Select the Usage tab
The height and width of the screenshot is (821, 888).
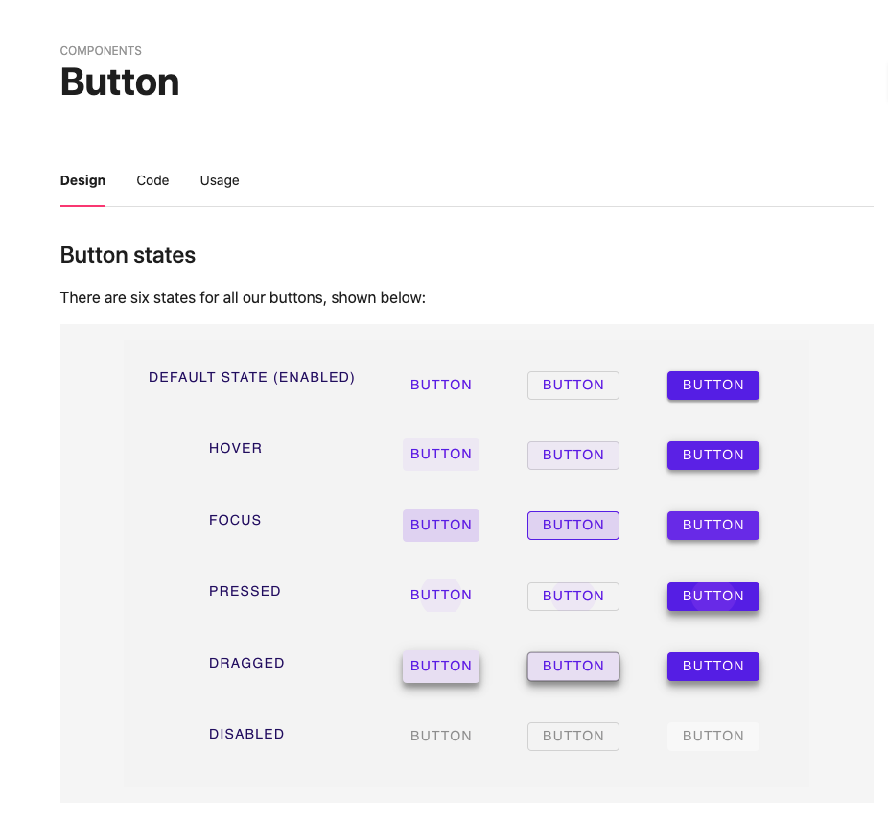tap(220, 180)
